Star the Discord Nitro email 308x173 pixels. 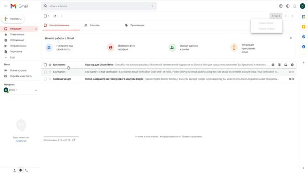coord(50,65)
